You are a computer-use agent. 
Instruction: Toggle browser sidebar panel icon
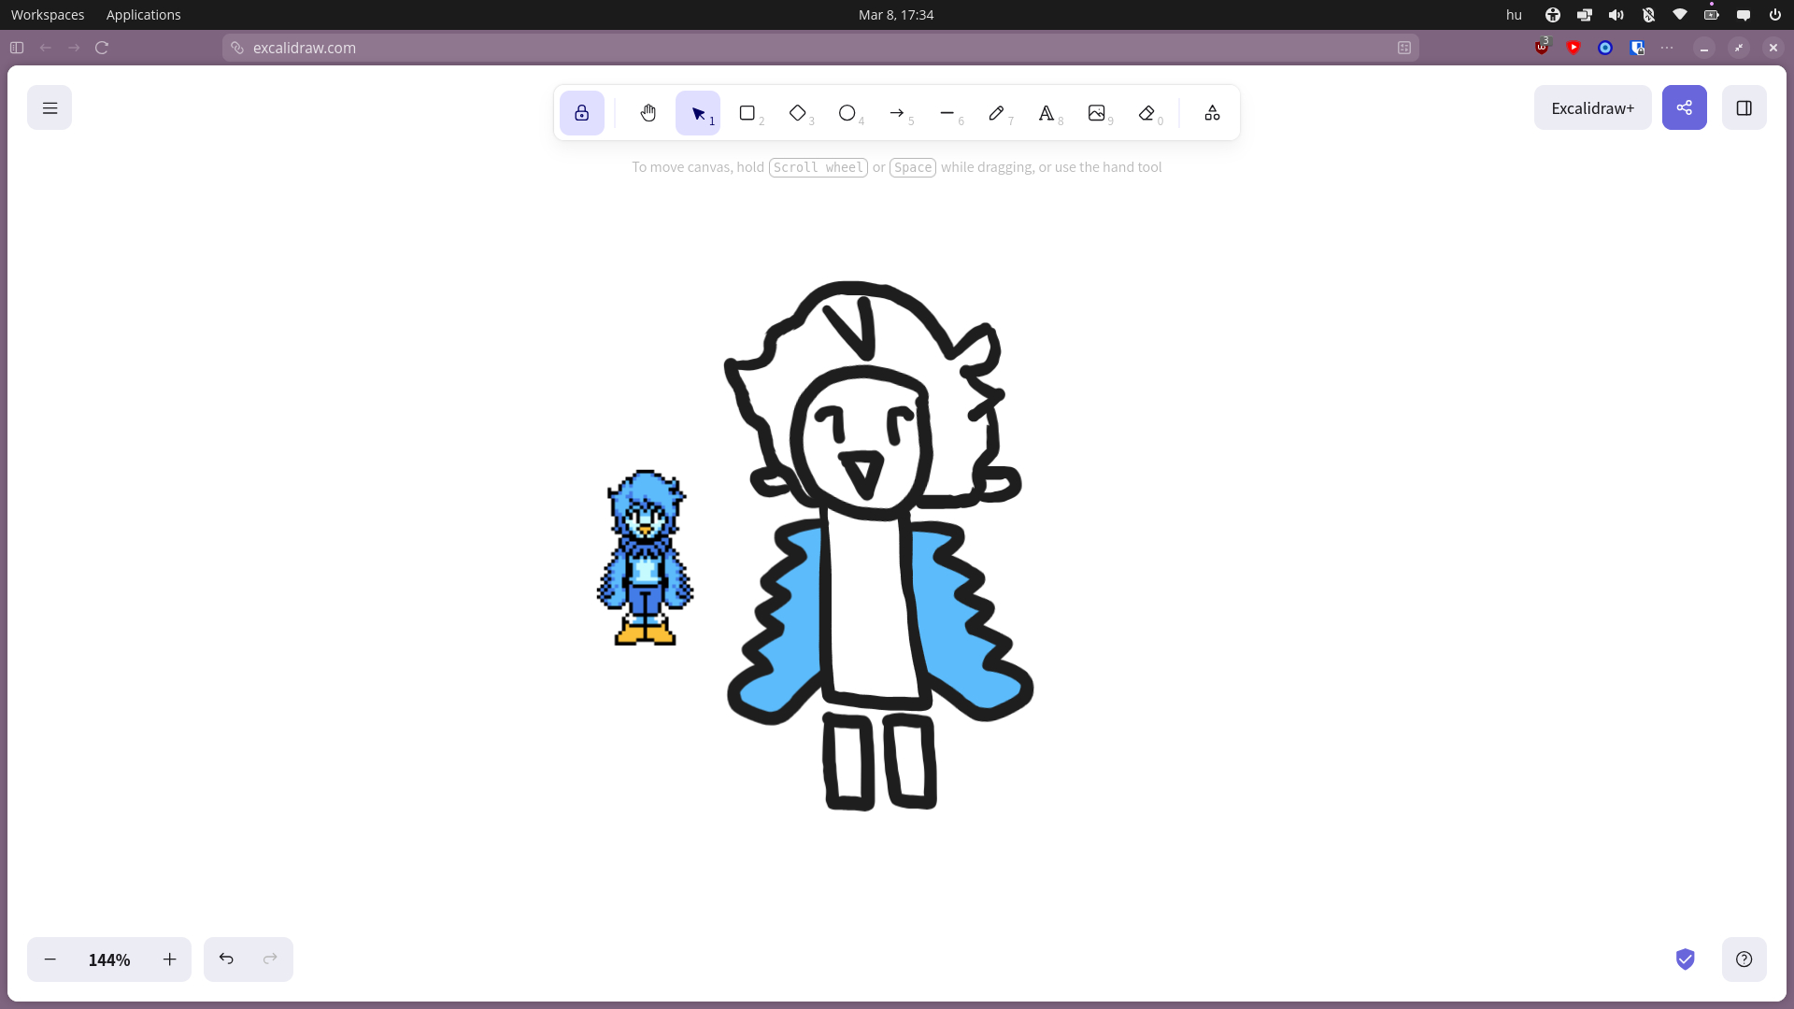tap(17, 48)
